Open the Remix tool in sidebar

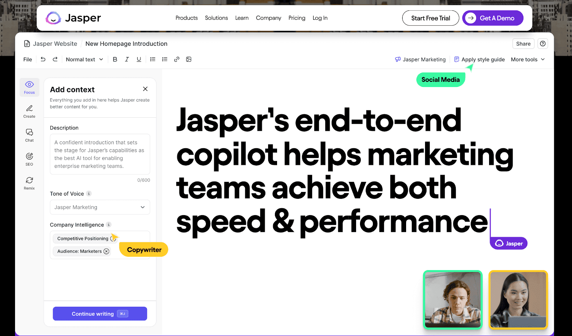click(29, 183)
